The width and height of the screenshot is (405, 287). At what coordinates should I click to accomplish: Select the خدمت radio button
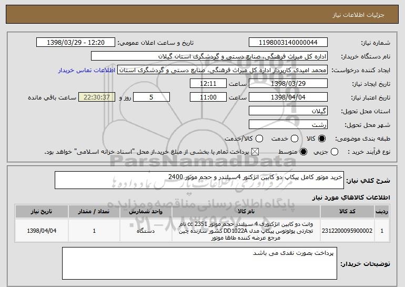pyautogui.click(x=295, y=138)
